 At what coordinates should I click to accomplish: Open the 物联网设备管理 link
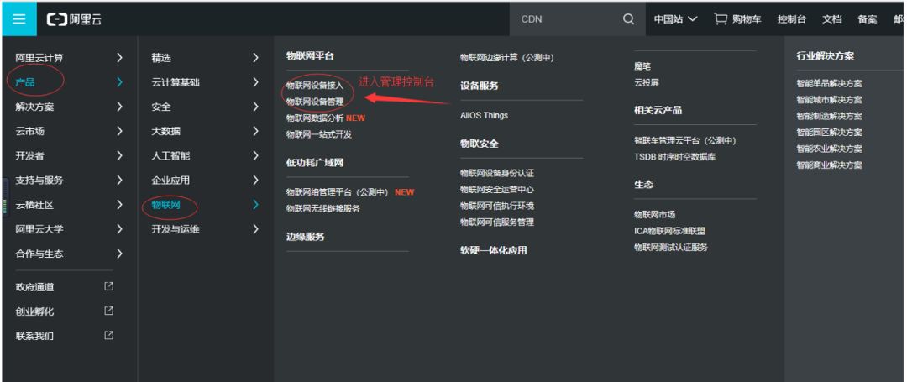coord(315,101)
